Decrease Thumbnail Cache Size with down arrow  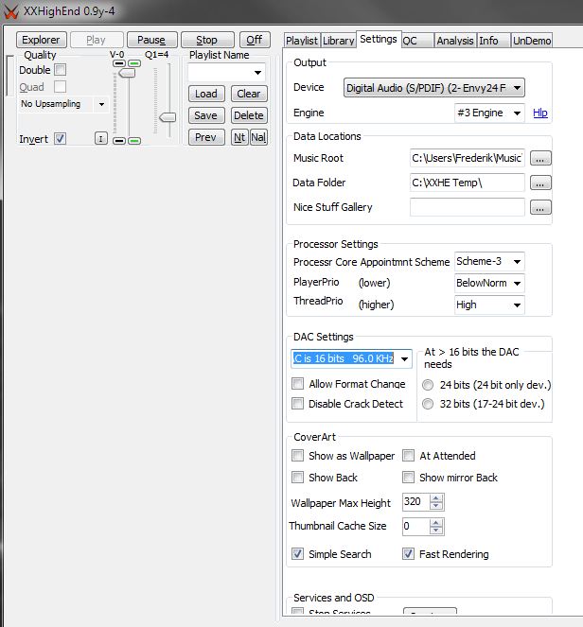(x=436, y=530)
